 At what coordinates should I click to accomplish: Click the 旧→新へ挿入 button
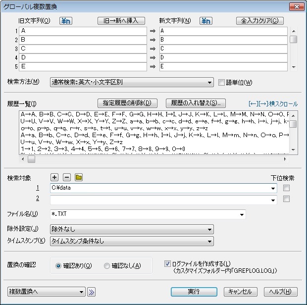click(121, 21)
